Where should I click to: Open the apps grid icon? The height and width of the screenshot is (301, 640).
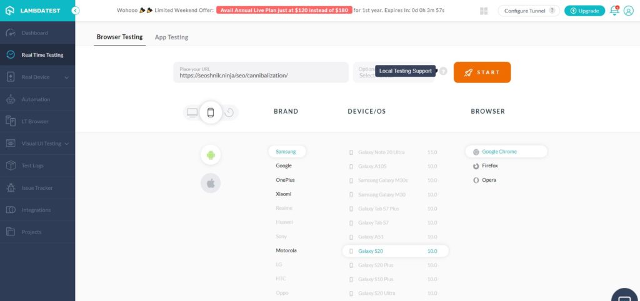(484, 11)
